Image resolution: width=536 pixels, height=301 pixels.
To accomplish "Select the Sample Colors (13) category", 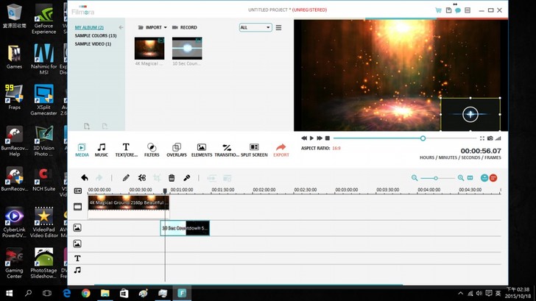I will pyautogui.click(x=96, y=35).
